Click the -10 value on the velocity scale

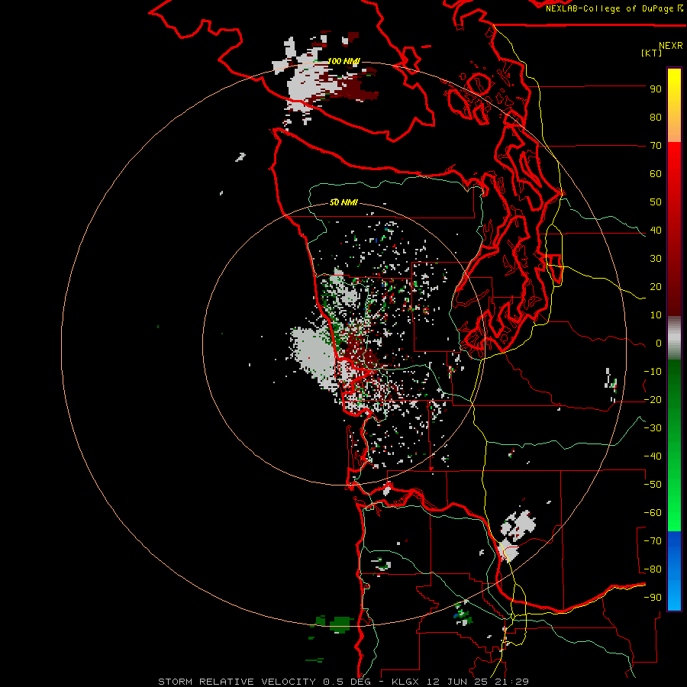(x=653, y=372)
